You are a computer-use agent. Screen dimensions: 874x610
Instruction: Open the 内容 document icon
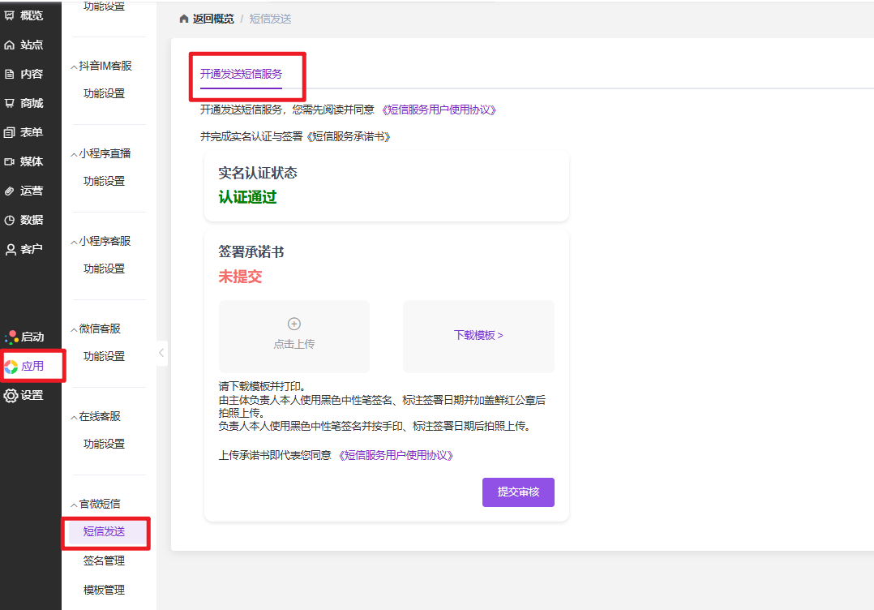(x=10, y=74)
